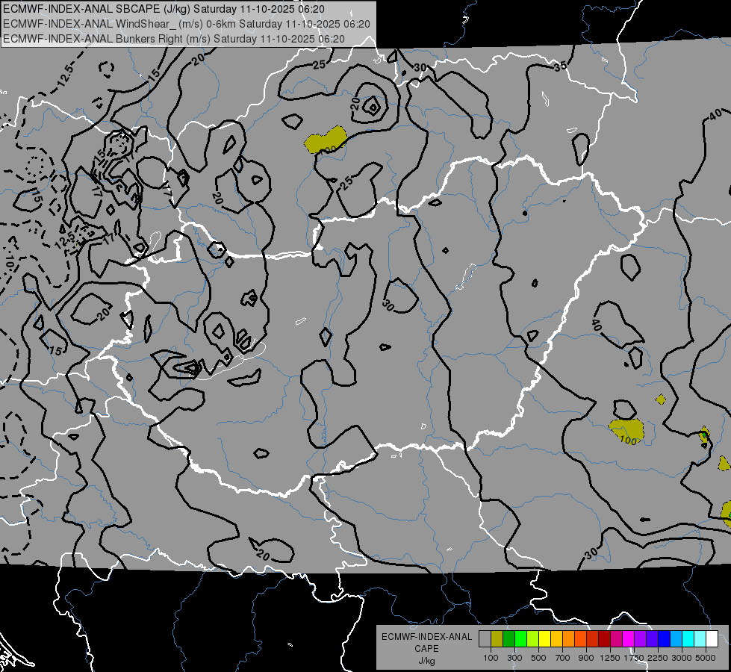Click the WindShear 0-6km title line
Viewport: 731px width, 672px height.
click(x=187, y=24)
